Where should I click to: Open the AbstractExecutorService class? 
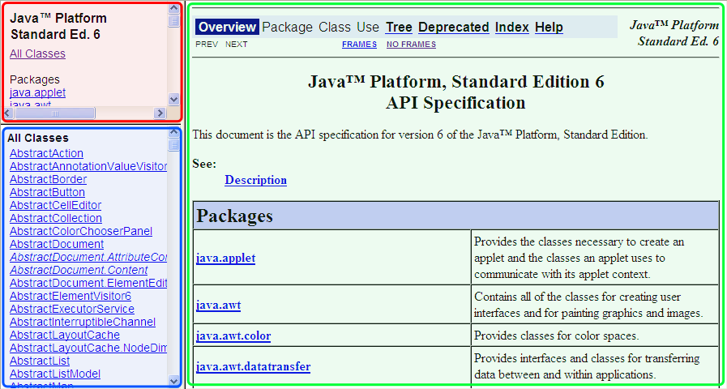72,310
